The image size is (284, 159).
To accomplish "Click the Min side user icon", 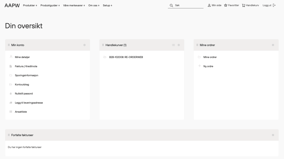I will [209, 5].
